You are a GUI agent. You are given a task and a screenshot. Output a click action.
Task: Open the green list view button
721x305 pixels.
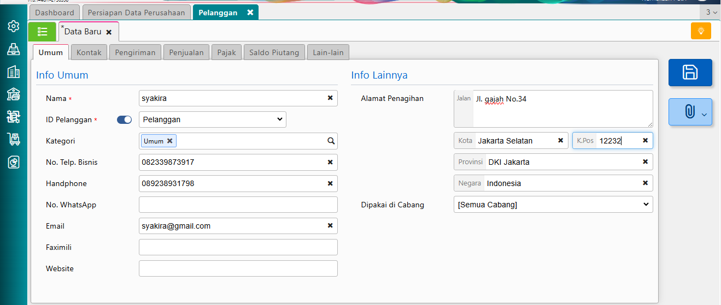[42, 32]
